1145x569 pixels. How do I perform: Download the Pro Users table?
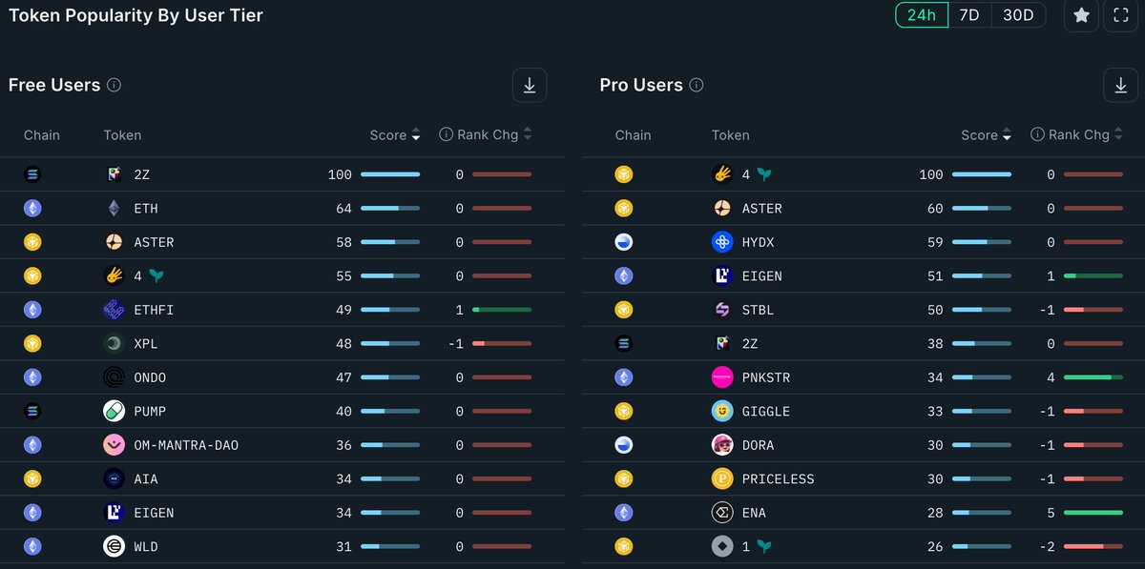pos(1121,85)
